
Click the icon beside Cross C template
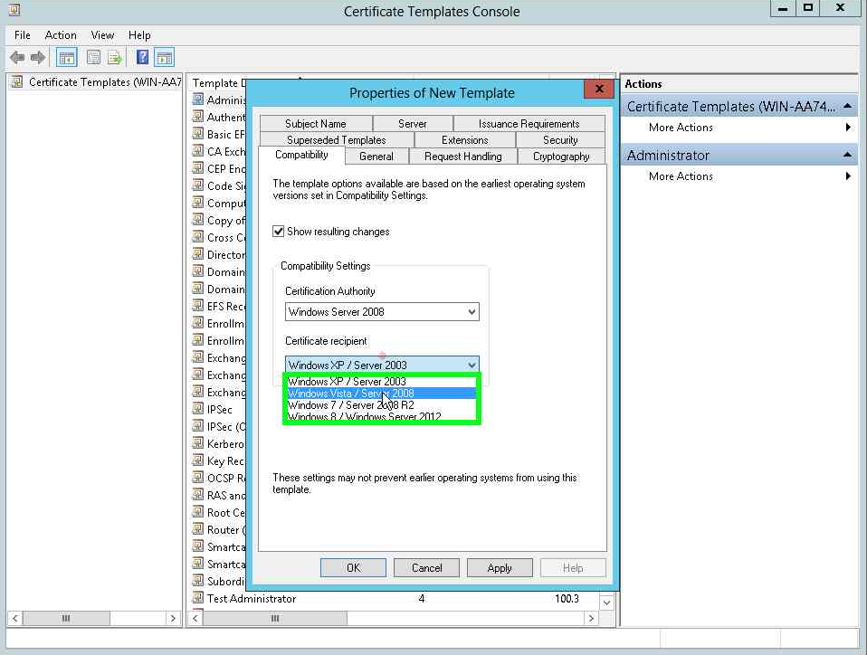point(198,236)
